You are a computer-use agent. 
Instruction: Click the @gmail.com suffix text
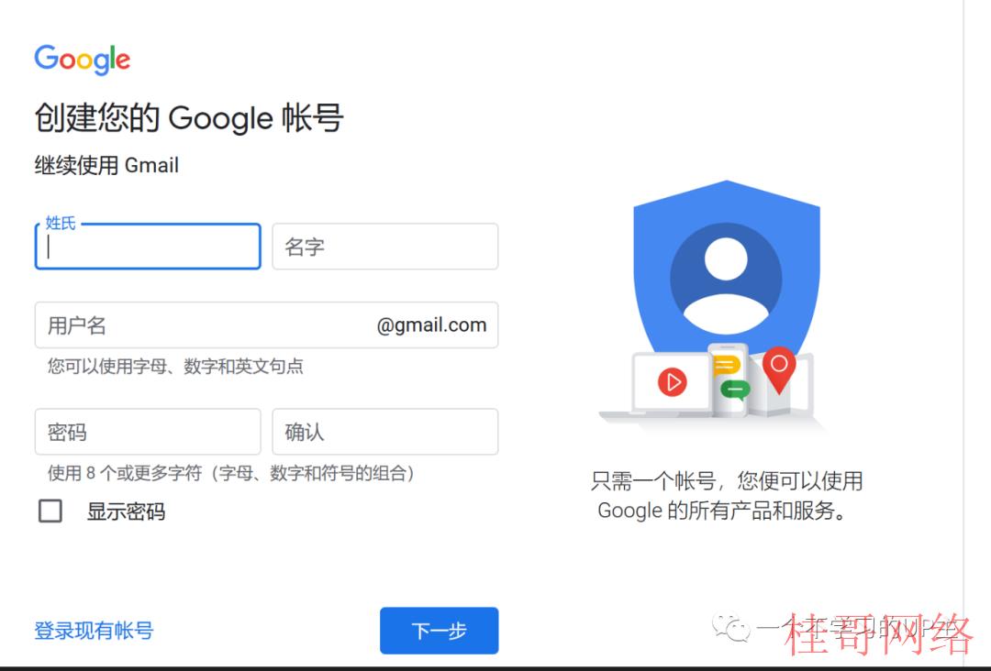click(431, 325)
